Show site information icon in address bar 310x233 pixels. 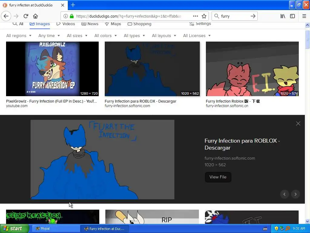click(x=66, y=16)
